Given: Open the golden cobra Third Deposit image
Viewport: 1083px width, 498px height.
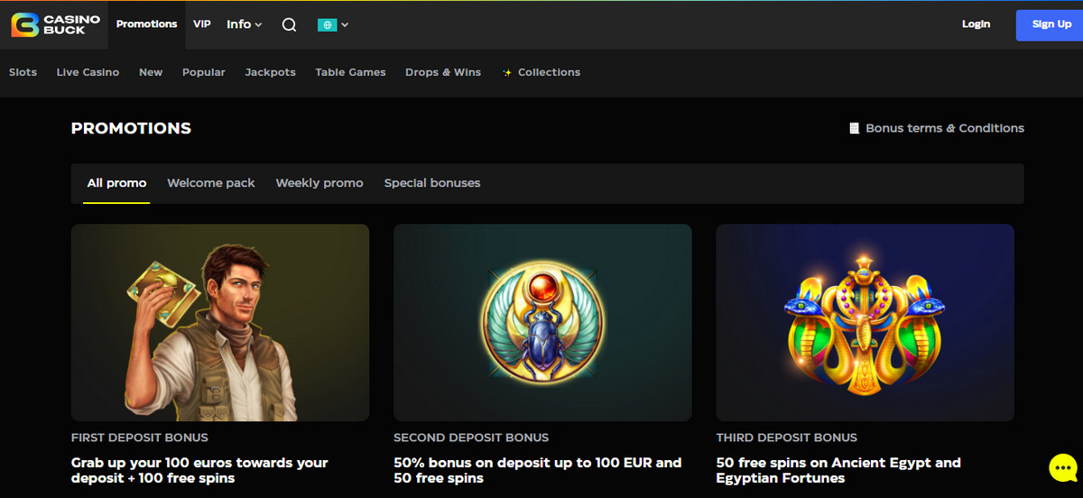Looking at the screenshot, I should (865, 323).
